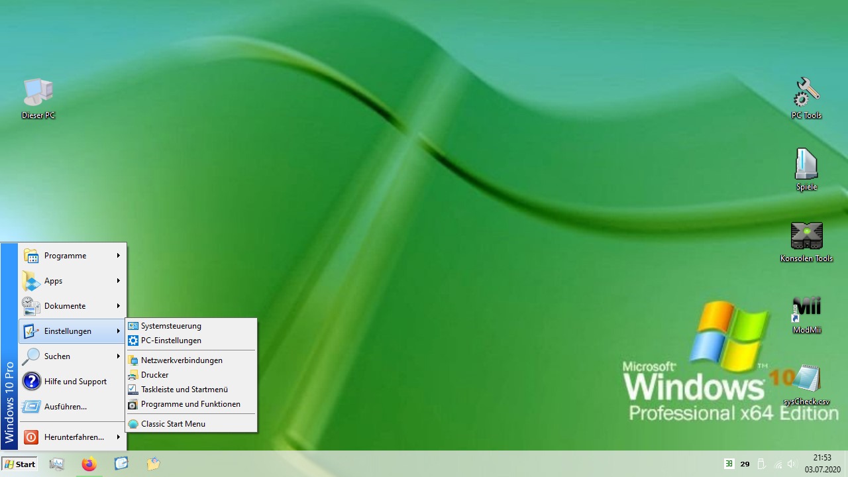Click the green 38 tray indicator
The height and width of the screenshot is (477, 848).
729,464
